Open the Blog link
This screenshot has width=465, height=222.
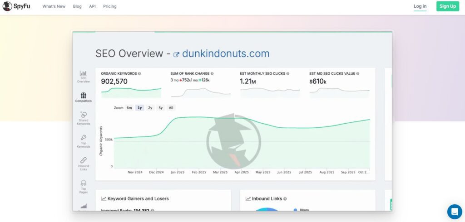tap(77, 6)
